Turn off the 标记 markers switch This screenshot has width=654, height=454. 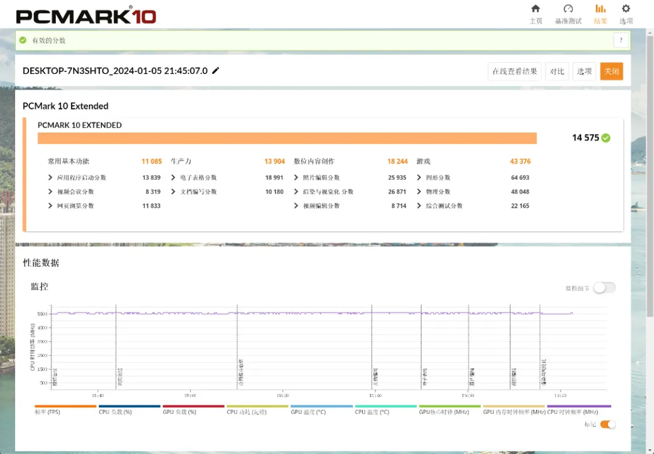click(x=608, y=424)
